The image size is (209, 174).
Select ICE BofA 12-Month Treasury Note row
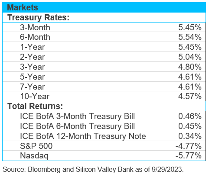104,136
